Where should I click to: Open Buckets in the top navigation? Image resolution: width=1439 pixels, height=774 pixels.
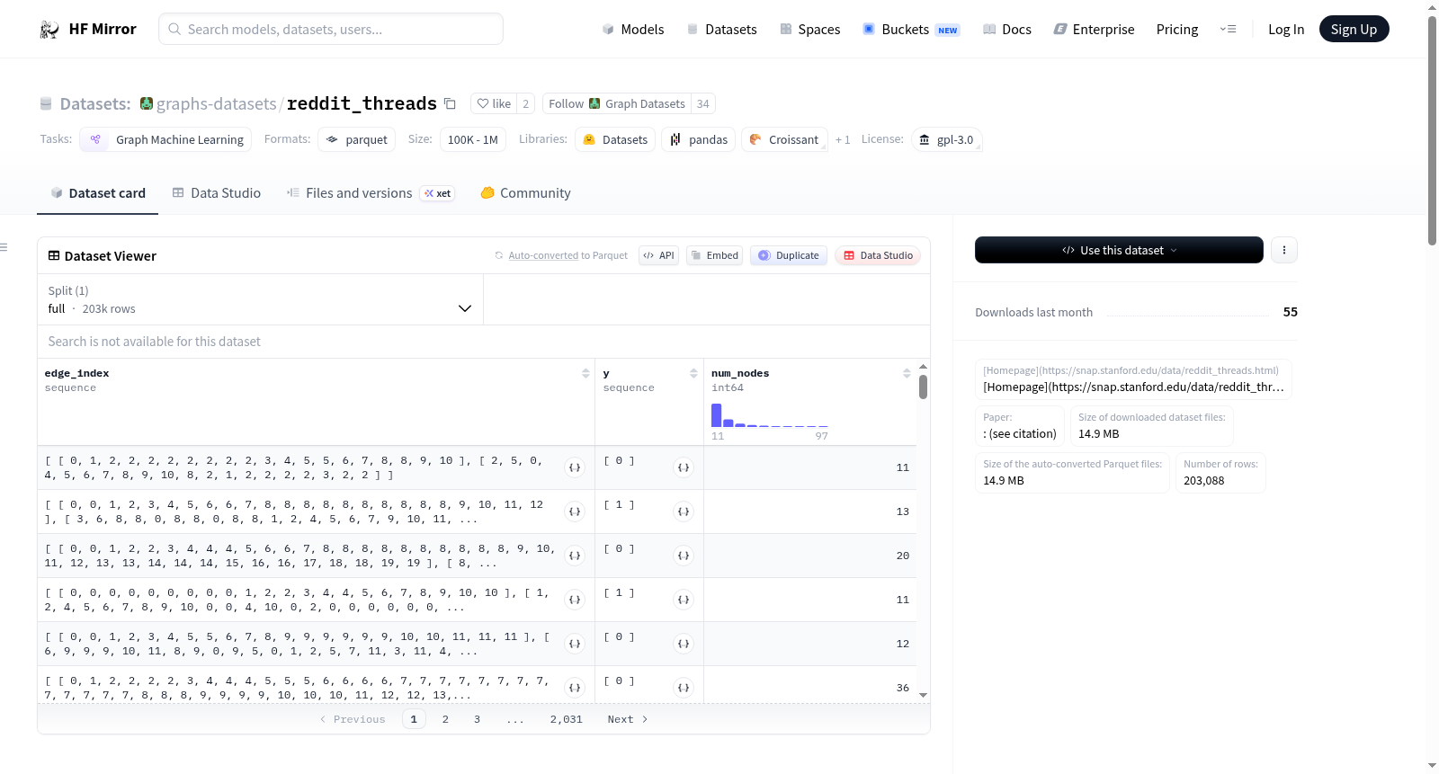(x=911, y=30)
